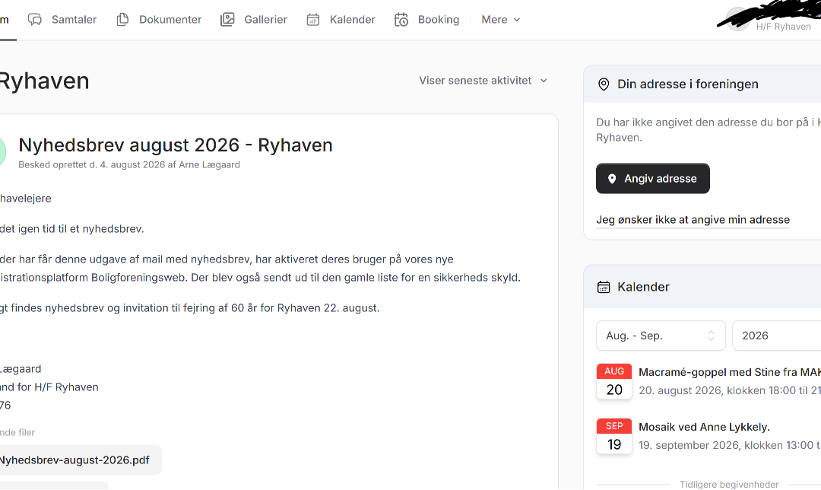Click the SEP 19 date badge
821x490 pixels.
point(614,436)
